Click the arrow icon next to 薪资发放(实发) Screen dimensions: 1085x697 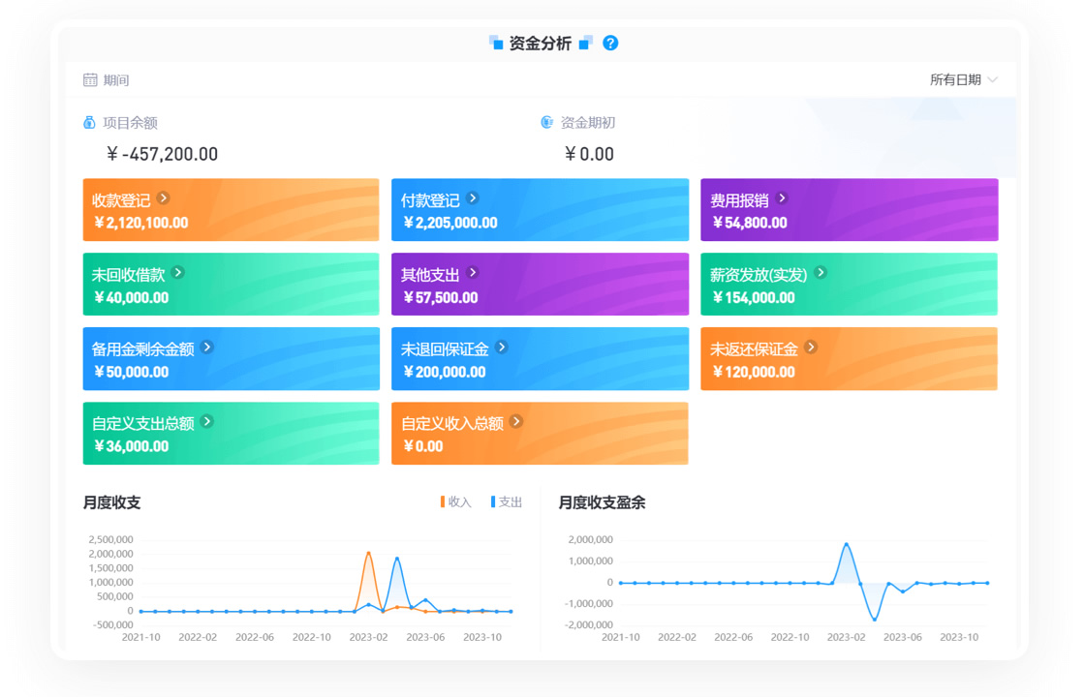(x=821, y=273)
